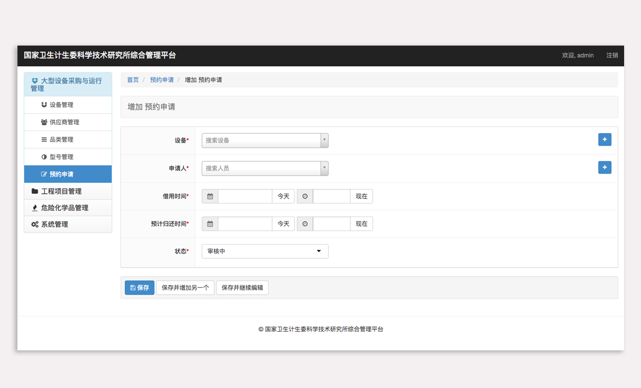641x388 pixels.
Task: Expand the 搜索设备 dropdown
Action: coord(265,141)
